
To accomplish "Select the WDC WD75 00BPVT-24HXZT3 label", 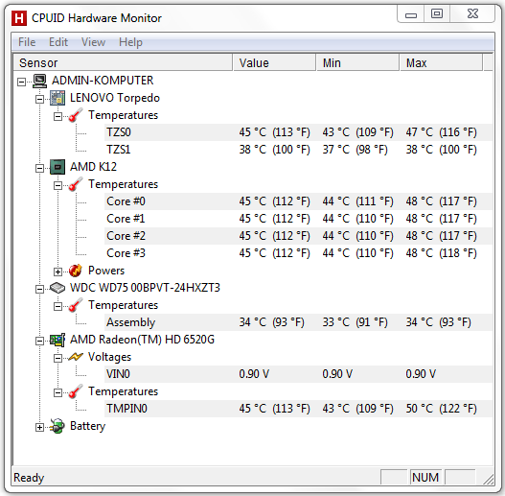I will coord(145,288).
